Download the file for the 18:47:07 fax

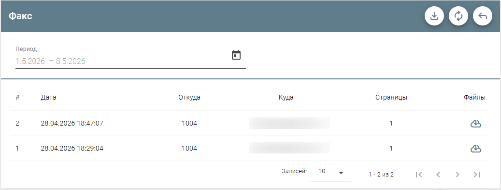point(476,124)
